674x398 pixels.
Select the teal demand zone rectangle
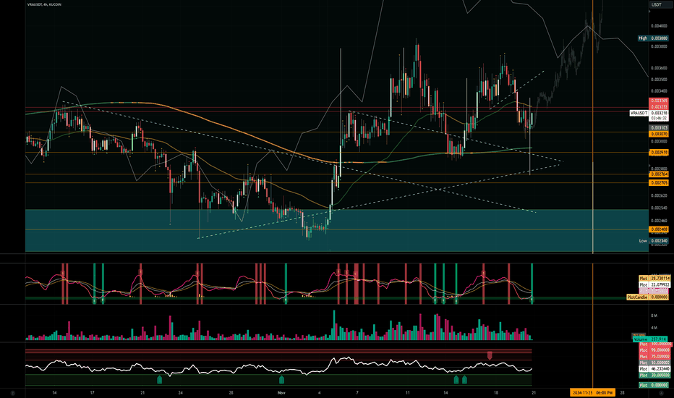[336, 230]
